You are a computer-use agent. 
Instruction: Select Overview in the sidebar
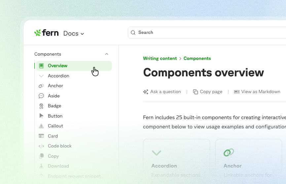click(74, 66)
